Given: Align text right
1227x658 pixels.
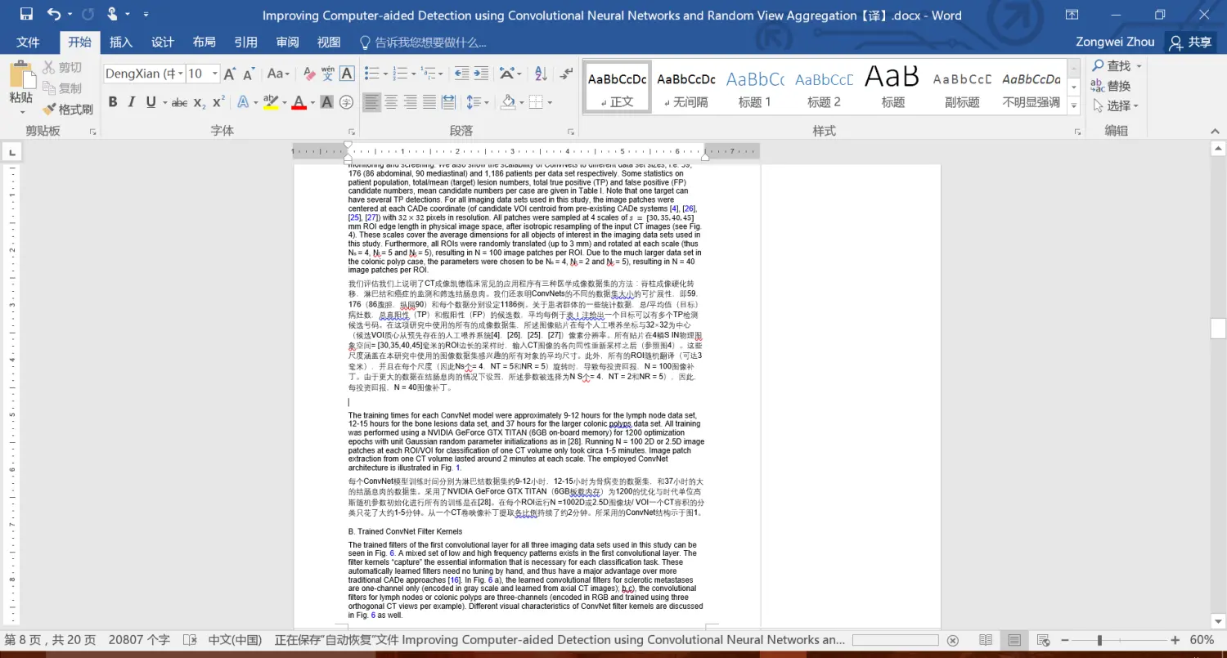Looking at the screenshot, I should pyautogui.click(x=410, y=102).
